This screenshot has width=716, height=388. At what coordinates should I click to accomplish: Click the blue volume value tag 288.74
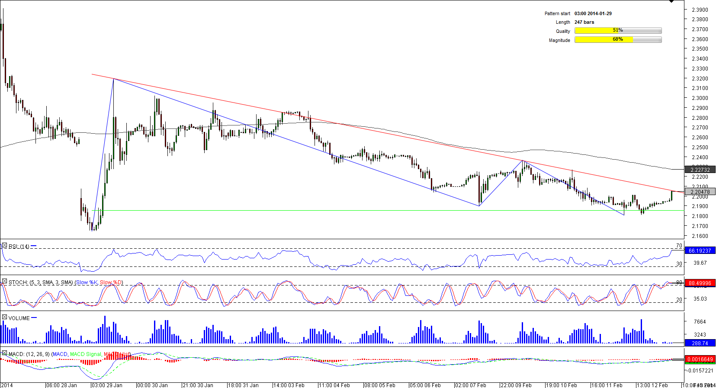click(x=700, y=343)
